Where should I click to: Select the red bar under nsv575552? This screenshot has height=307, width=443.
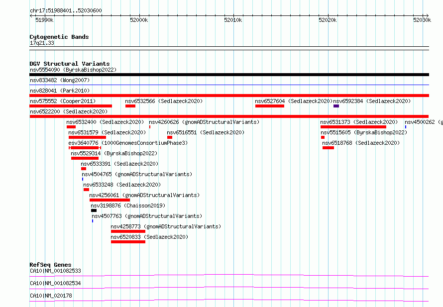(x=71, y=106)
